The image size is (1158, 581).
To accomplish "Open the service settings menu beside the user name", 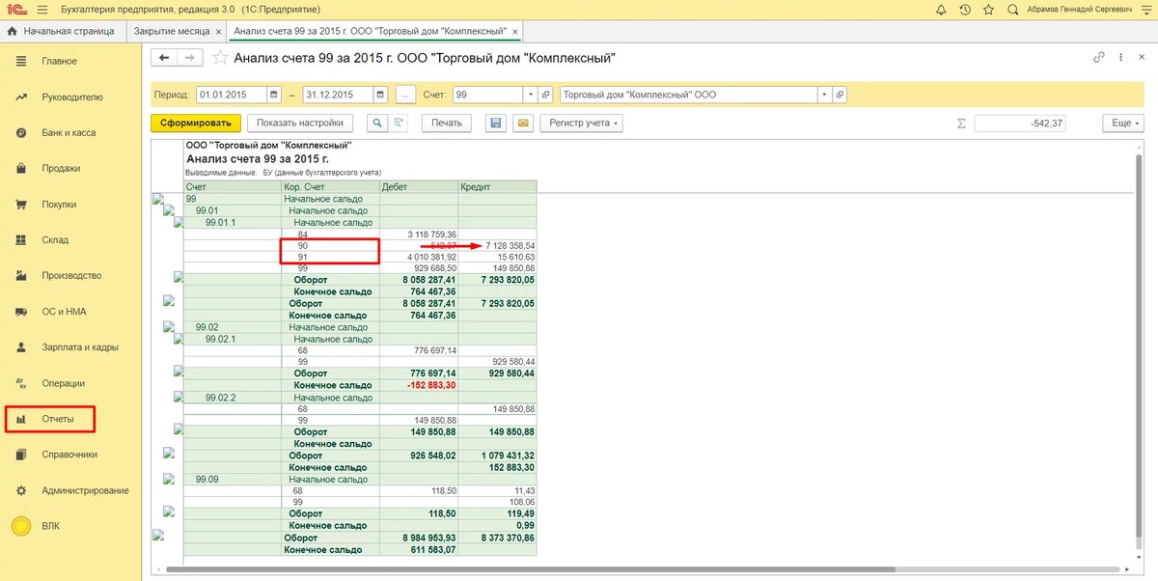I will (x=1144, y=10).
